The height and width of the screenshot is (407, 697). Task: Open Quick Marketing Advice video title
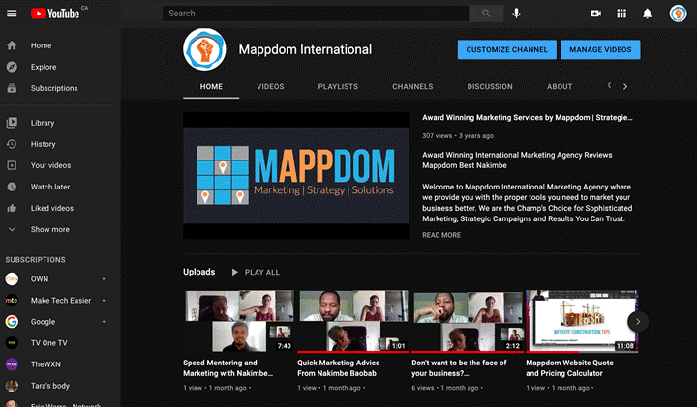pyautogui.click(x=338, y=368)
